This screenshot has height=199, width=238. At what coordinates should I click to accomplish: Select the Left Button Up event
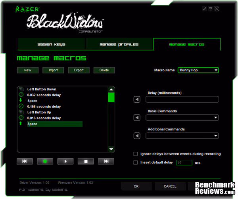pyautogui.click(x=39, y=112)
